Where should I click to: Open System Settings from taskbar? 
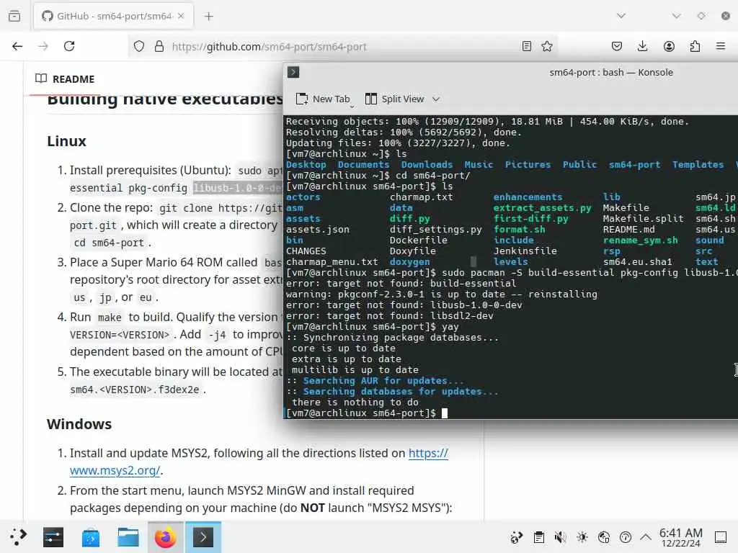(53, 537)
